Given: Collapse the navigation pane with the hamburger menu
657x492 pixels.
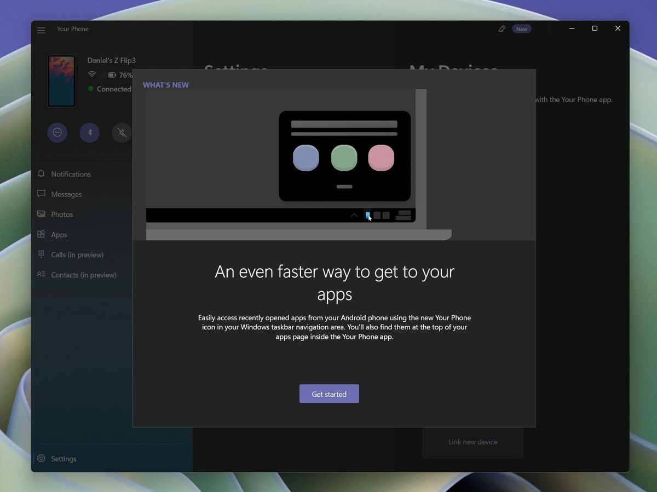Looking at the screenshot, I should (41, 30).
